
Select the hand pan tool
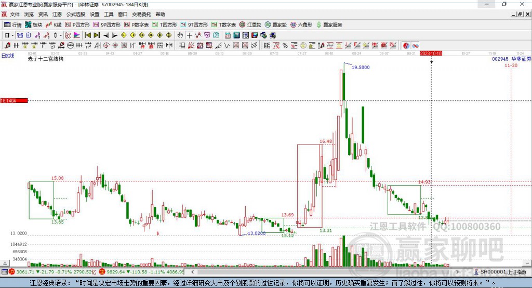point(180,35)
